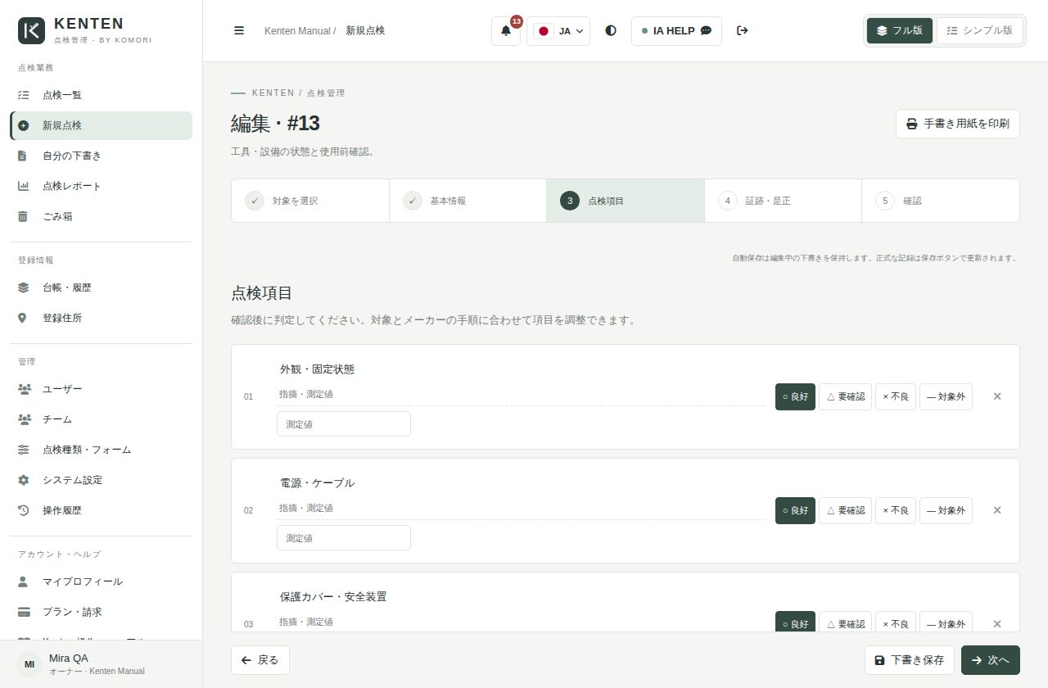Click 下書き保存 save draft button
1048x688 pixels.
click(910, 660)
